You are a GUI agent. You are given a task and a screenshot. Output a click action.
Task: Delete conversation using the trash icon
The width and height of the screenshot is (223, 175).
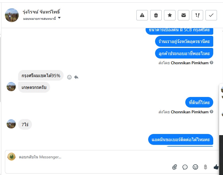click(156, 15)
